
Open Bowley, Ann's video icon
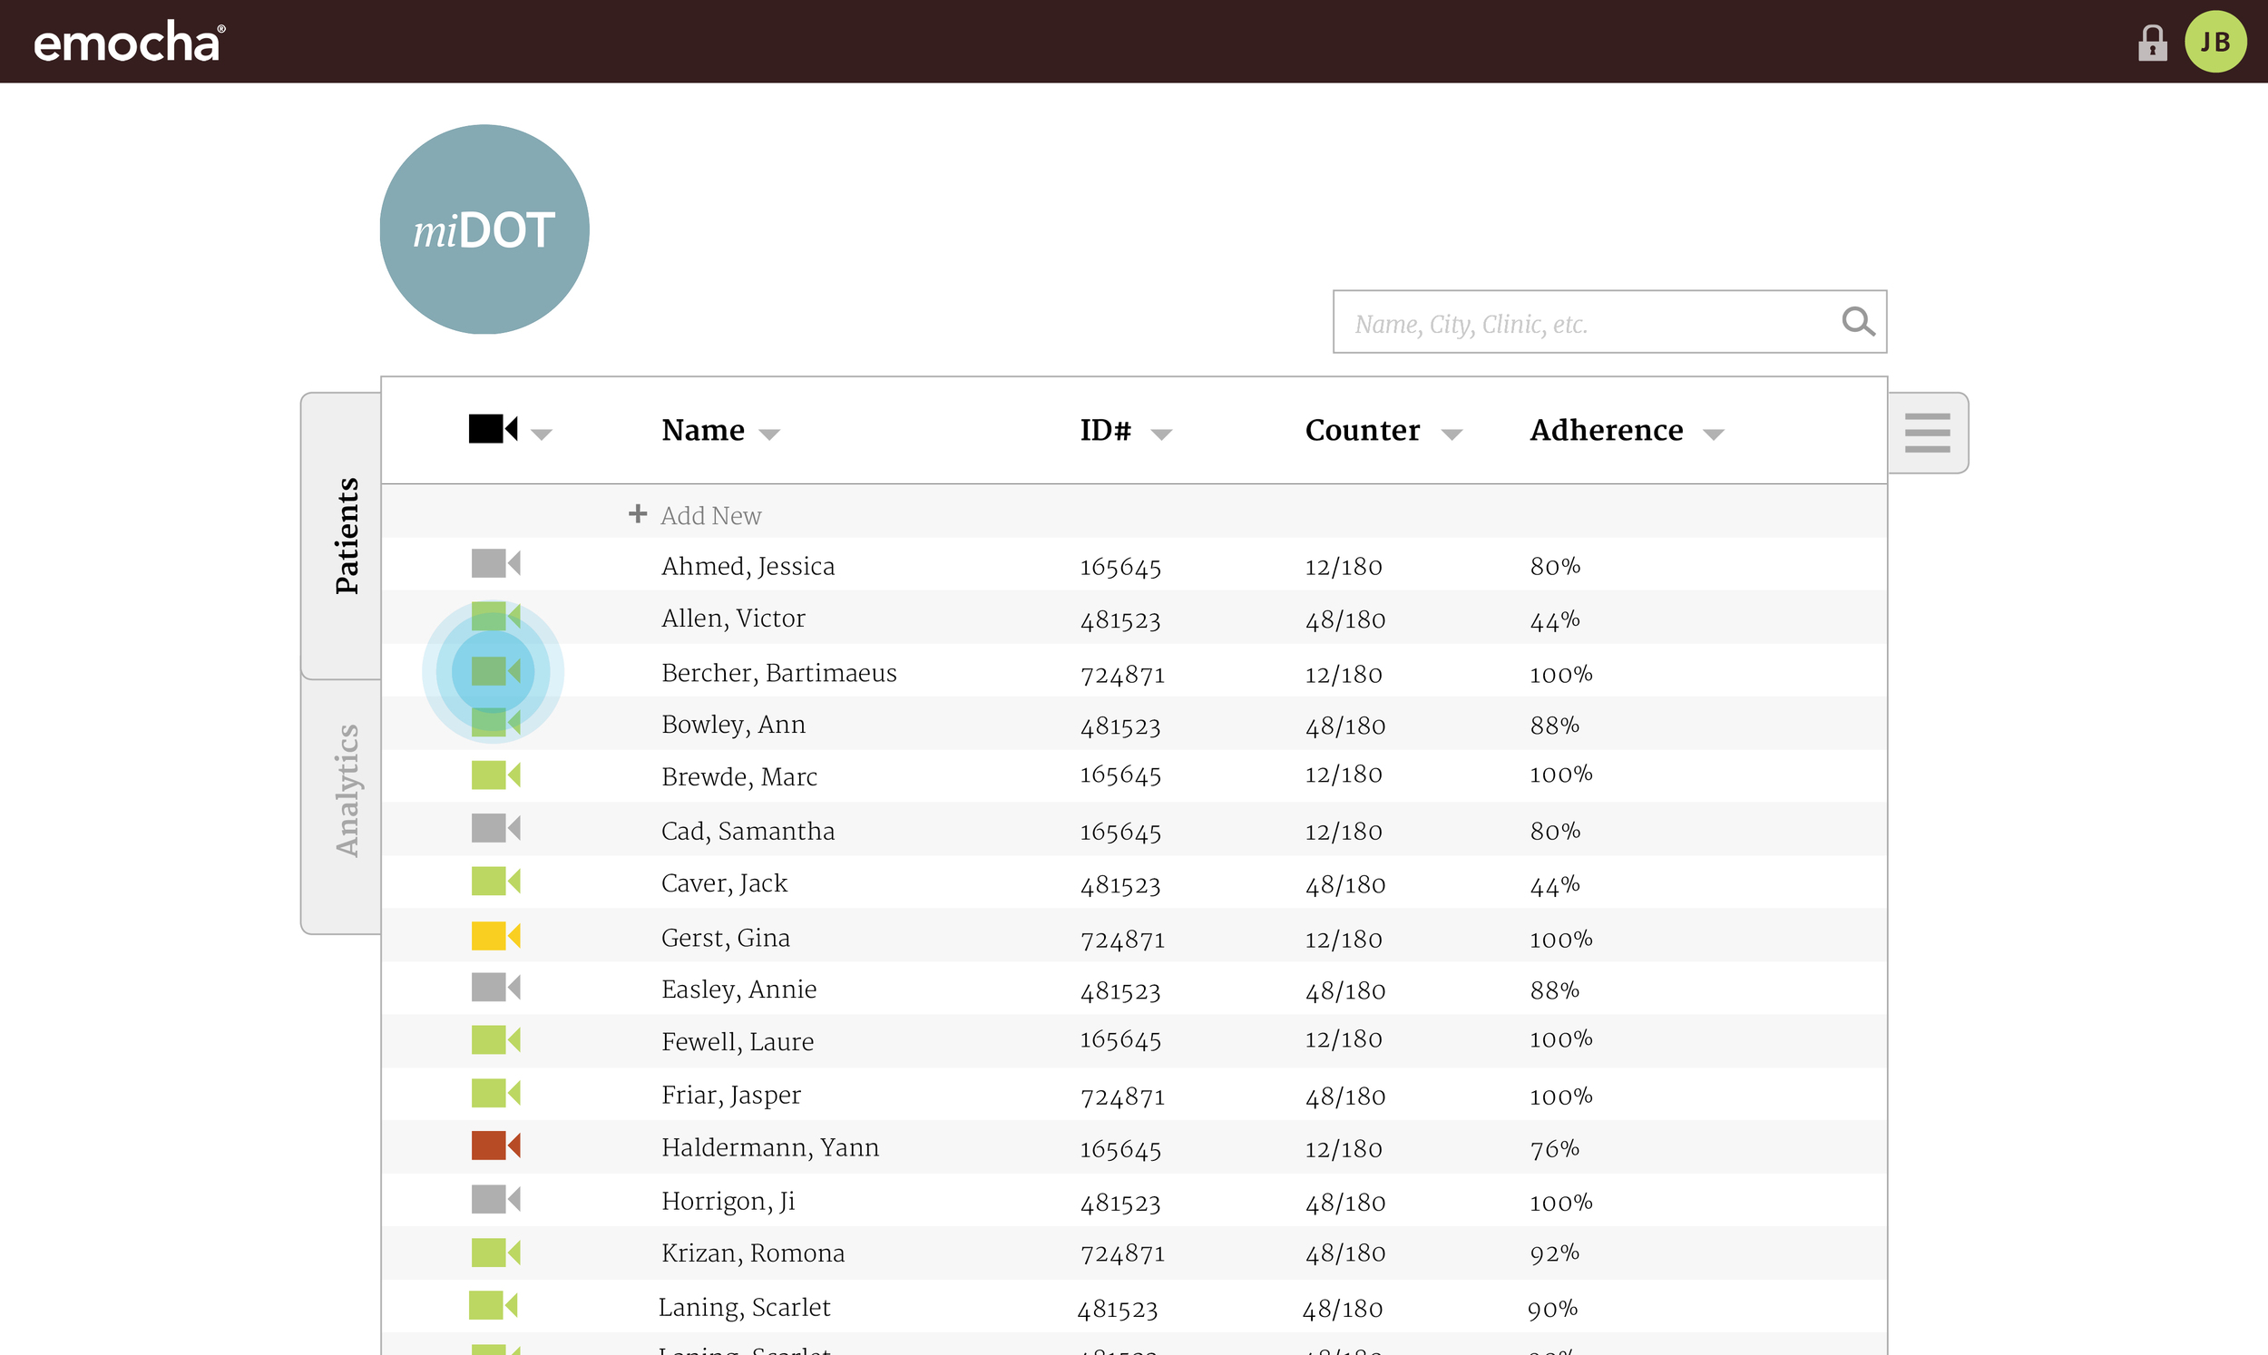[x=495, y=722]
